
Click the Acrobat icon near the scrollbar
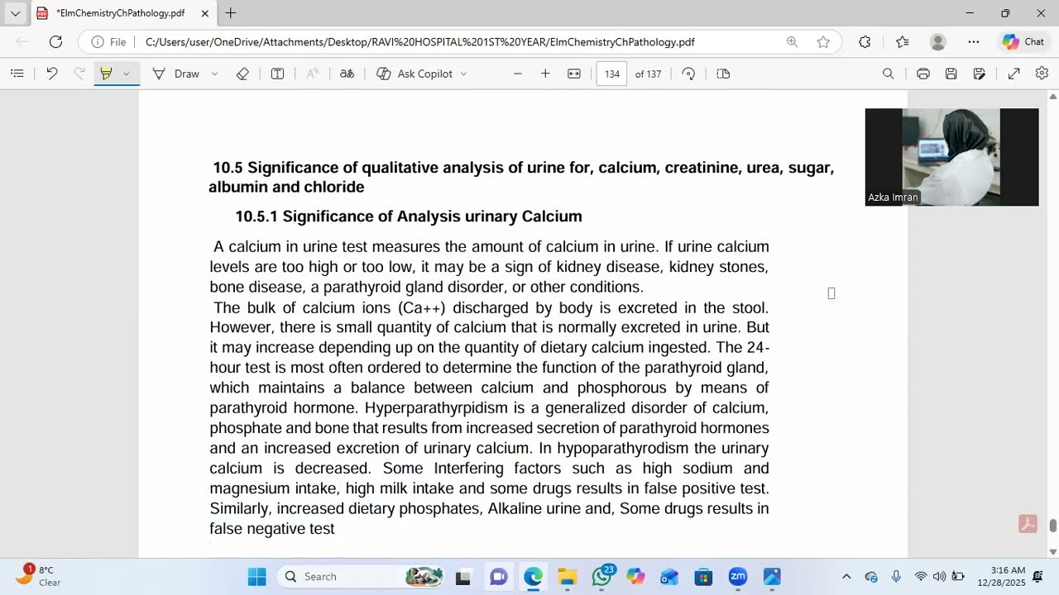point(1028,524)
